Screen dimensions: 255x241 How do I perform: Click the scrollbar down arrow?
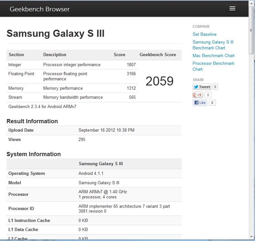(251, 237)
